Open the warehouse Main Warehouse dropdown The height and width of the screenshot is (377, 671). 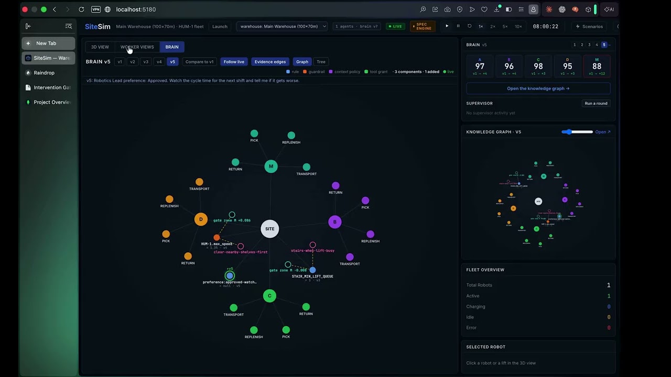283,26
